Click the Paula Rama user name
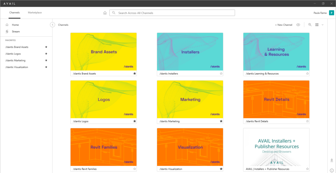This screenshot has width=336, height=173. pyautogui.click(x=320, y=13)
